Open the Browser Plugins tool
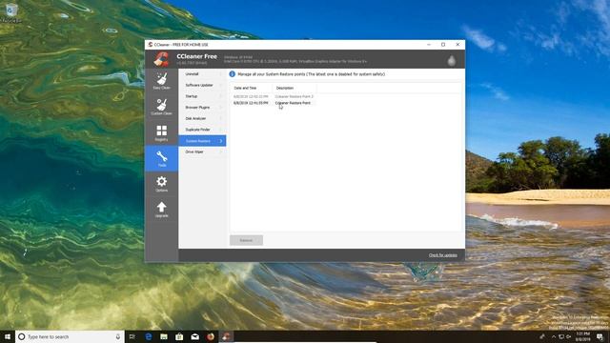 [202, 108]
